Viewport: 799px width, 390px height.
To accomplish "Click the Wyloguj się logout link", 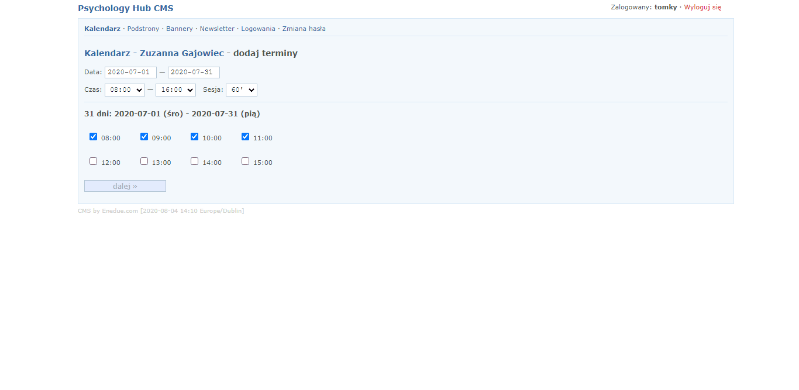I will coord(702,8).
